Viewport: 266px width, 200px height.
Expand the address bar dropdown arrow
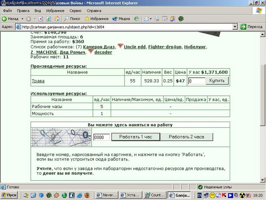pos(235,27)
